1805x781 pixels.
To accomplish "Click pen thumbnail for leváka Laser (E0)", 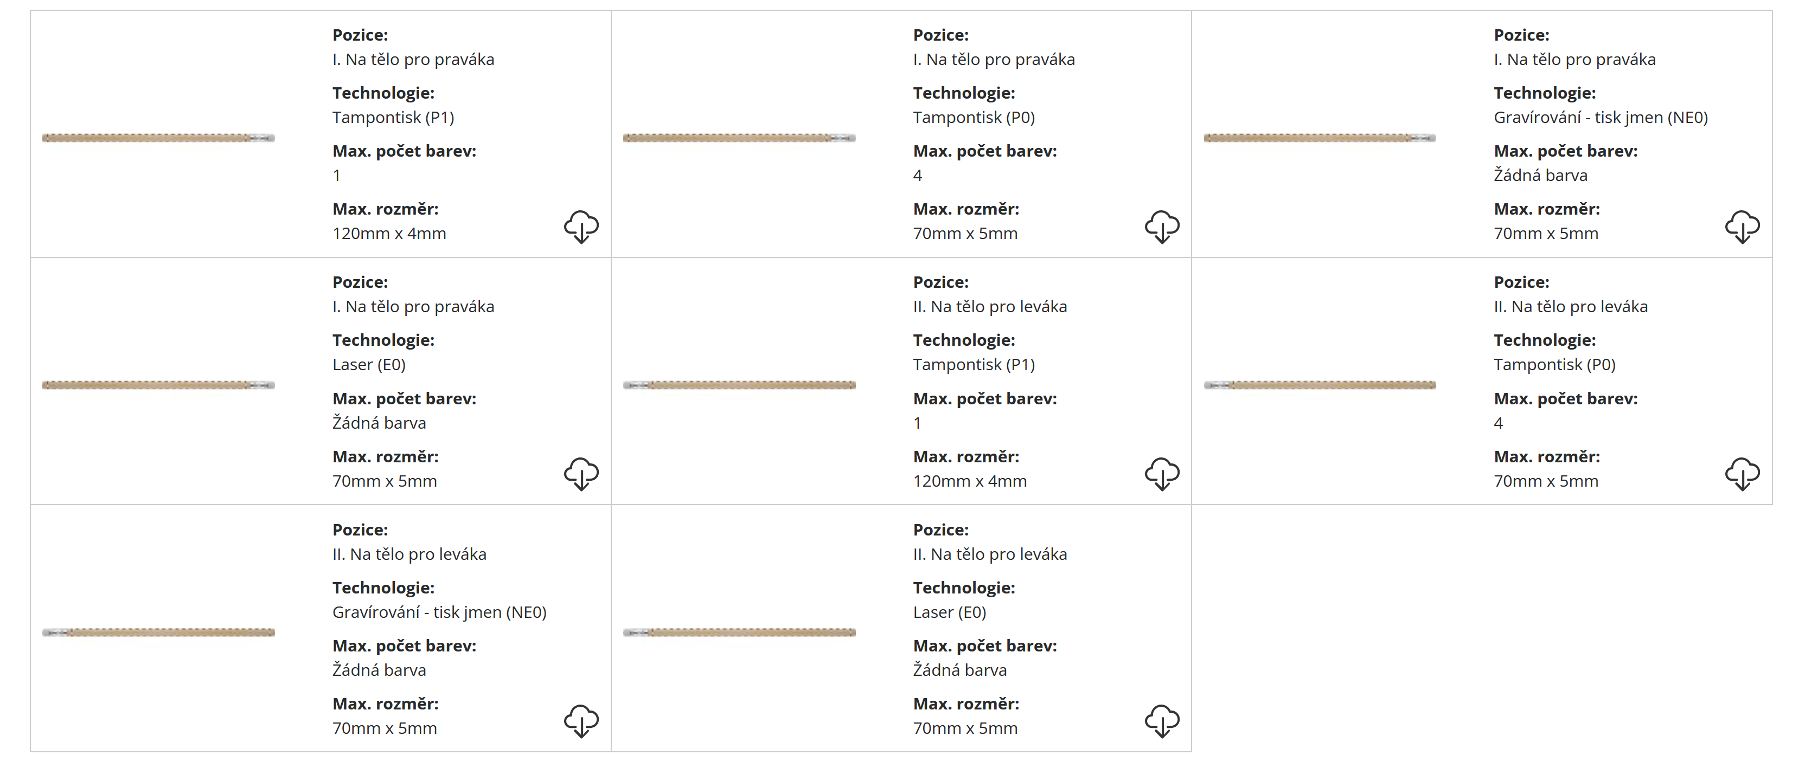I will [739, 632].
